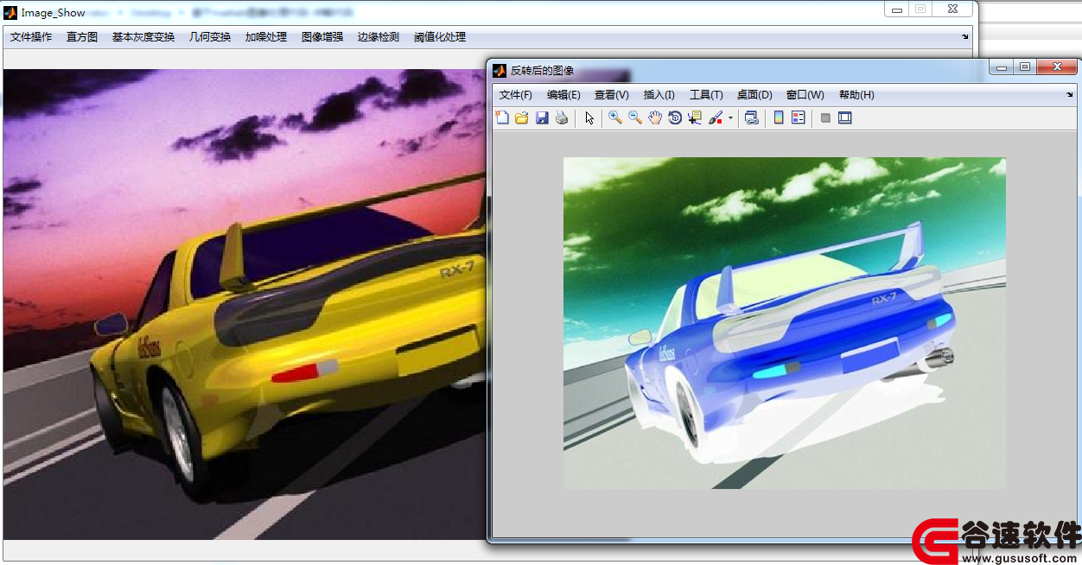The image size is (1082, 565).
Task: Open the 编辑(E) menu
Action: 563,95
